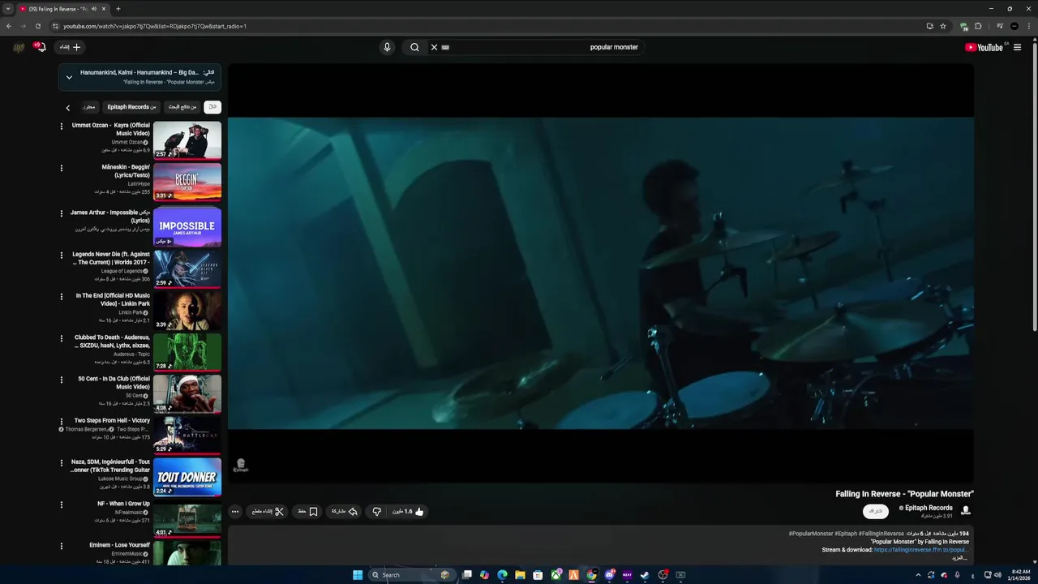Open James Arthur Impossible mix thumbnail
The height and width of the screenshot is (584, 1038).
[x=187, y=227]
